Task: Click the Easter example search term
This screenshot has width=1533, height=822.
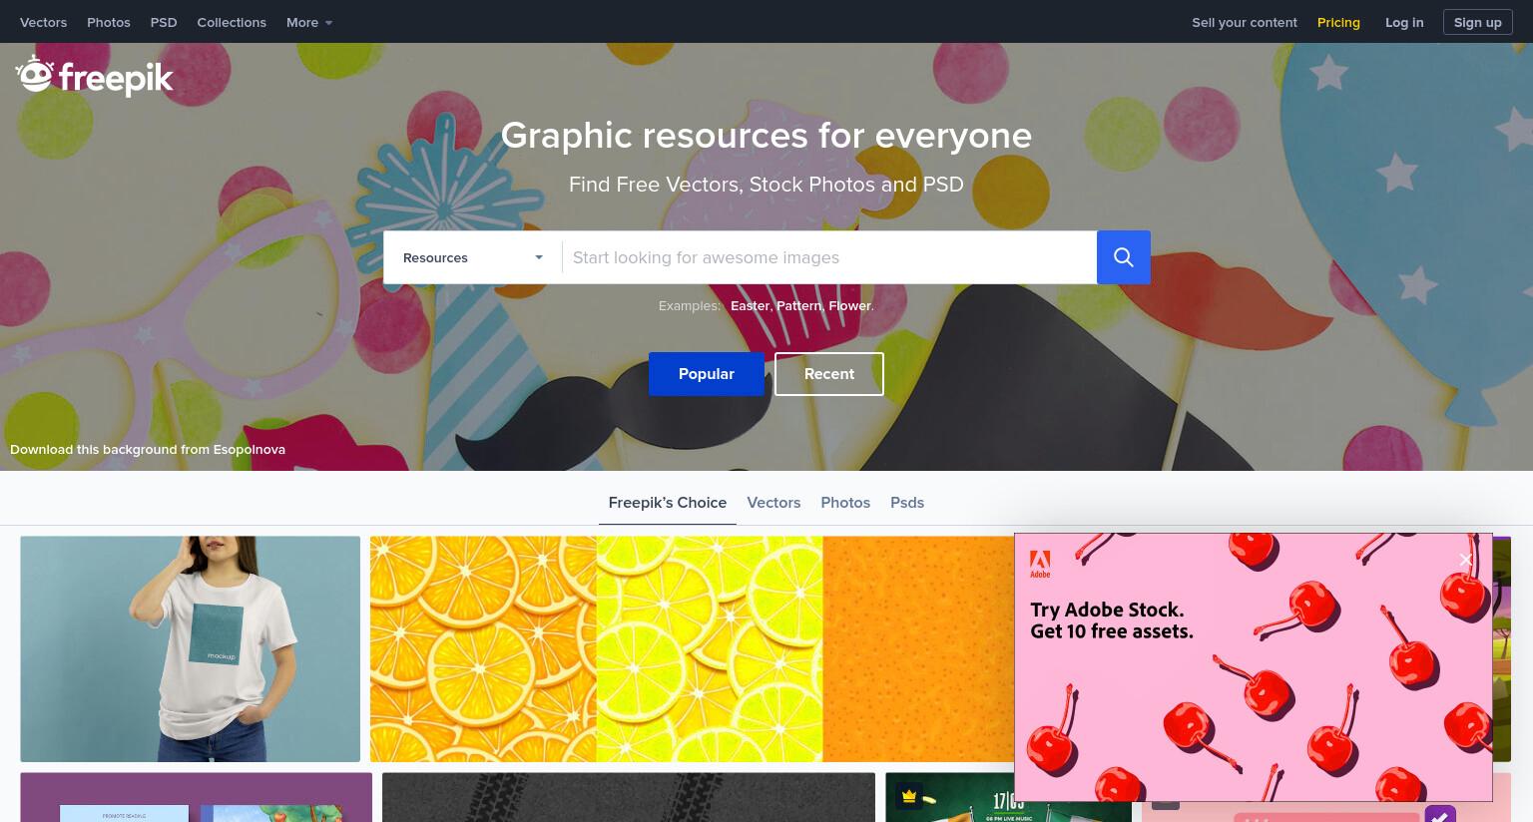Action: pos(750,305)
